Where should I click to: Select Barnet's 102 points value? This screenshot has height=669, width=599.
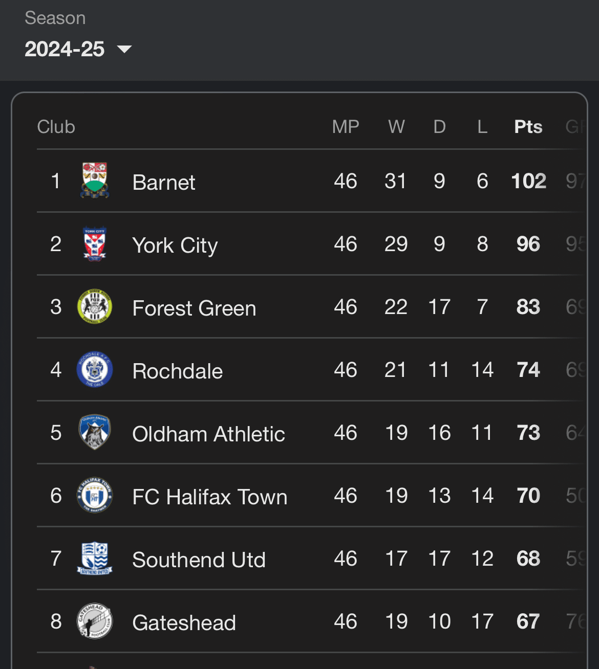click(x=528, y=181)
